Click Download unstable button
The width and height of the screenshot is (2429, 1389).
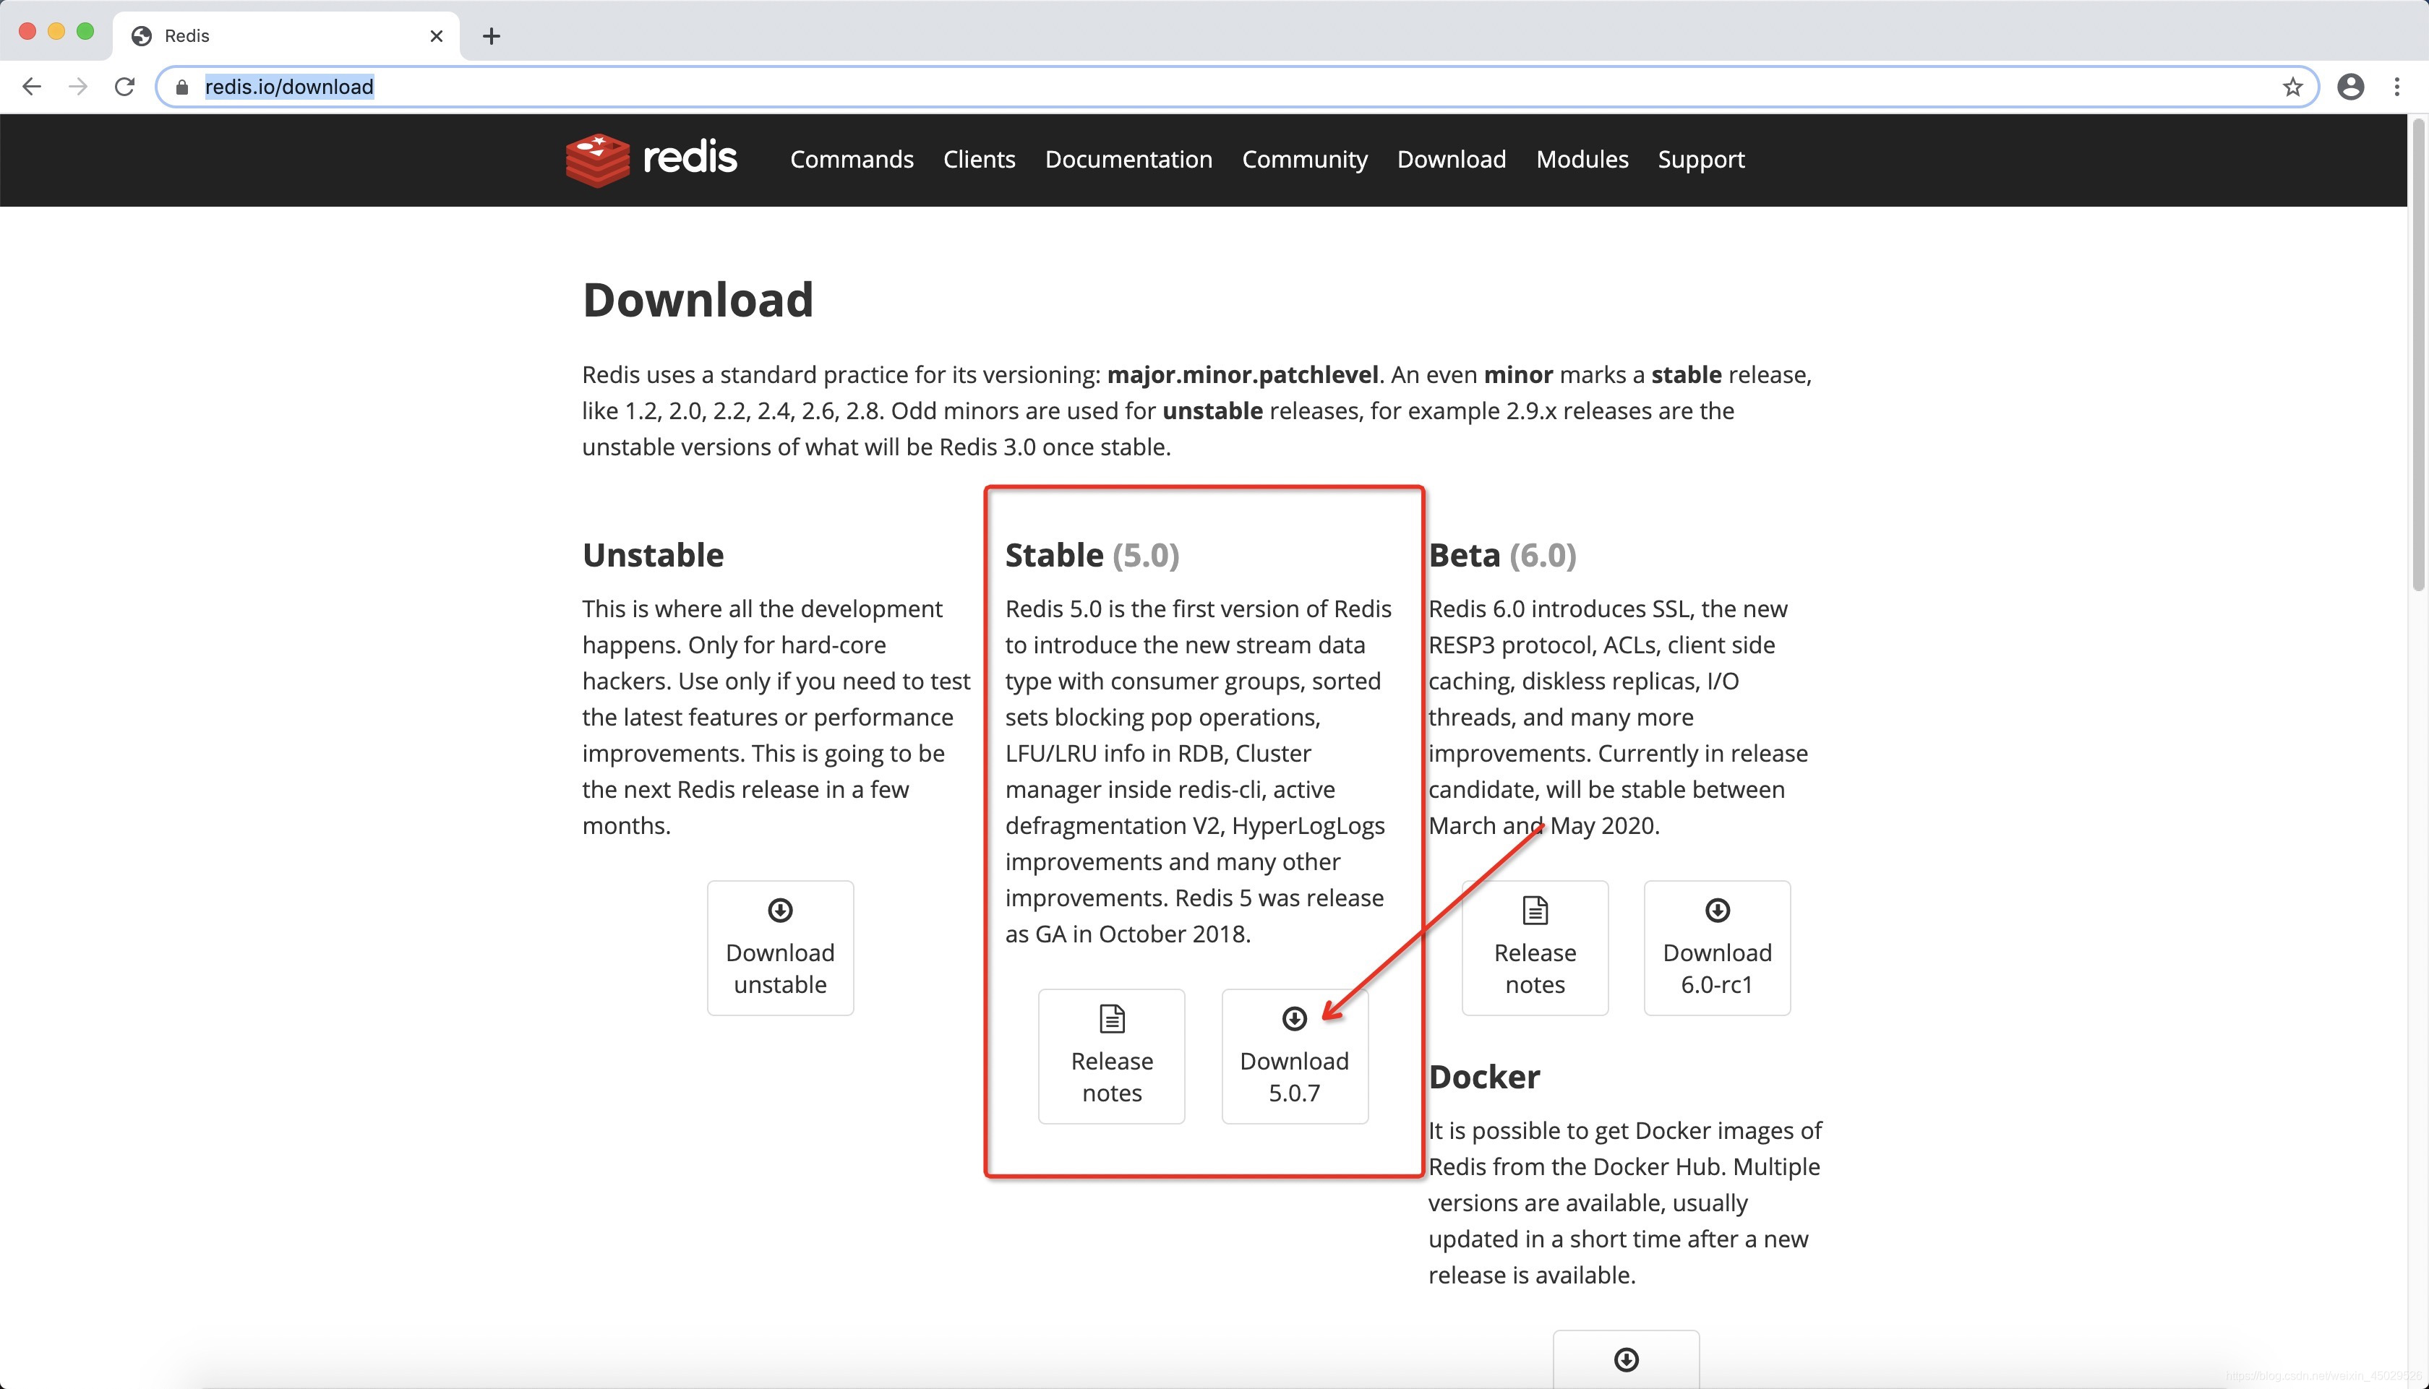click(x=779, y=947)
